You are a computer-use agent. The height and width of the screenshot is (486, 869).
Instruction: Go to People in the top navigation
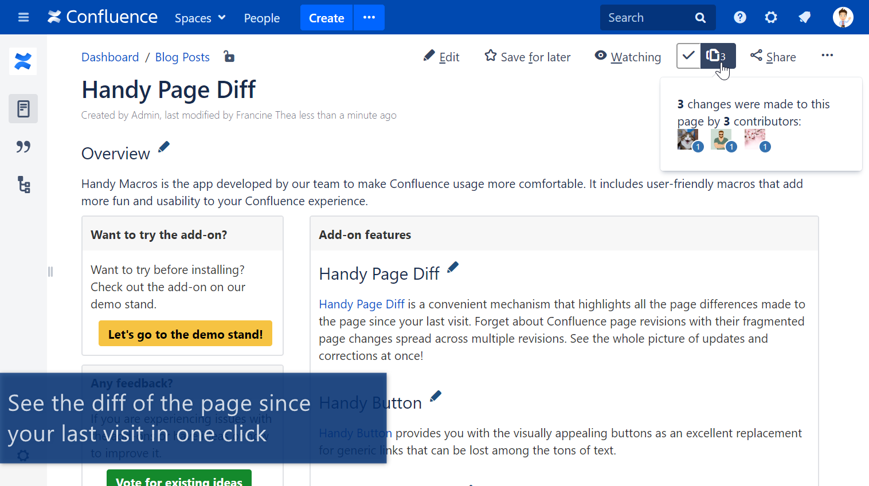(x=262, y=18)
